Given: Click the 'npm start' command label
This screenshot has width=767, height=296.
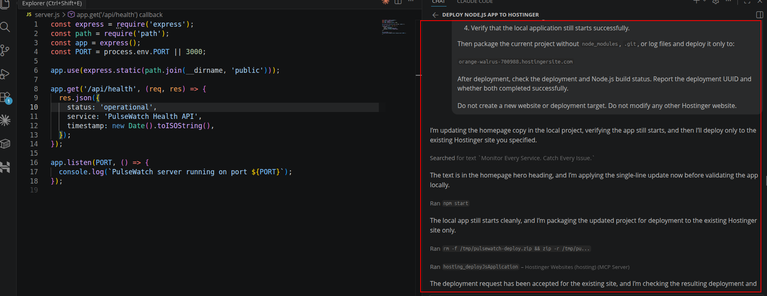Looking at the screenshot, I should coord(455,203).
